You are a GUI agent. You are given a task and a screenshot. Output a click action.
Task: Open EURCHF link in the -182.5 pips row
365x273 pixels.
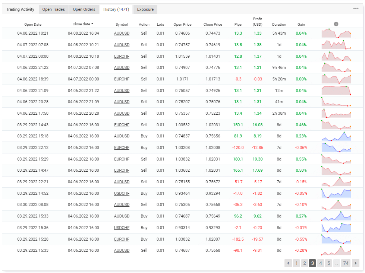tap(122, 239)
